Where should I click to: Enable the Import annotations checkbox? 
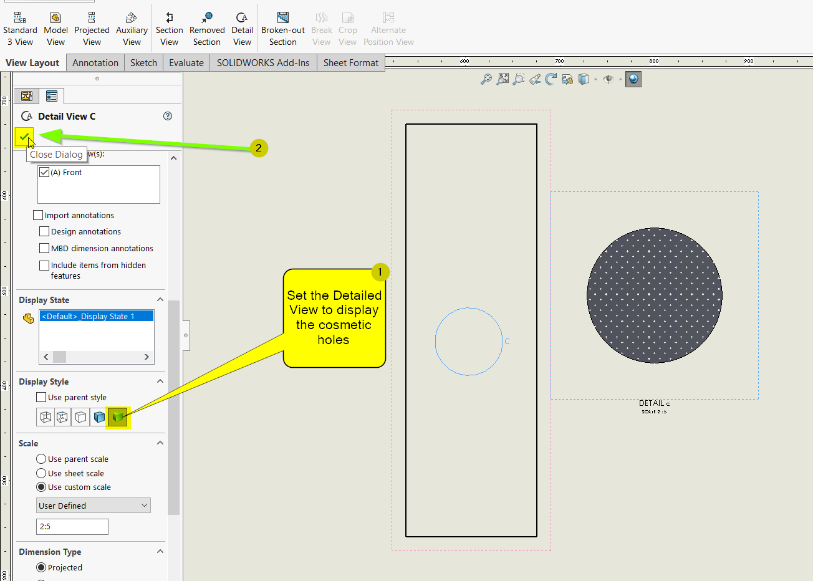coord(39,215)
